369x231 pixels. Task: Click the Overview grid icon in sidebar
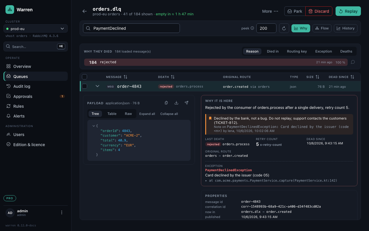(x=9, y=66)
